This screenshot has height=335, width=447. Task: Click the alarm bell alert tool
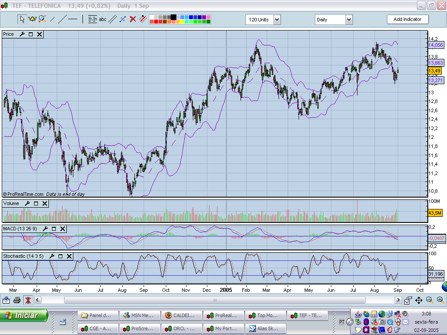[32, 19]
